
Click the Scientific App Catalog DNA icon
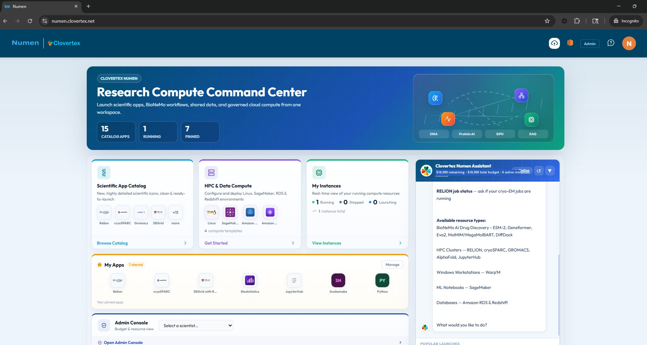click(x=104, y=172)
